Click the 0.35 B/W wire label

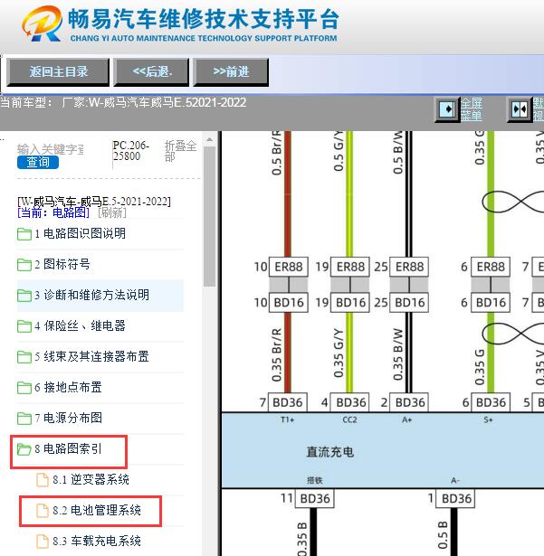pos(398,353)
